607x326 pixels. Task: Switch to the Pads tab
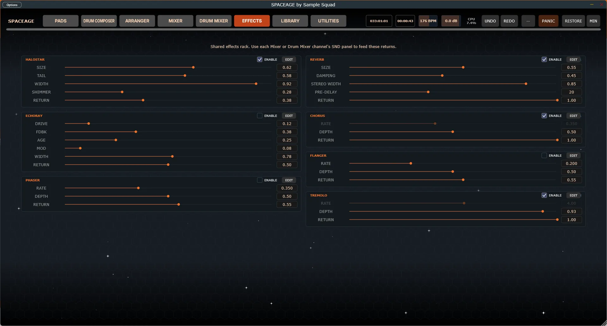coord(61,21)
